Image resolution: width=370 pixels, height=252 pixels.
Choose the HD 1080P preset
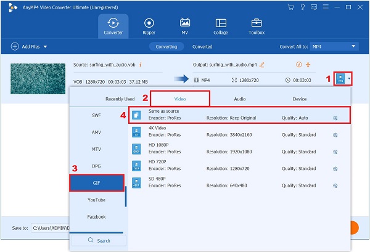point(239,148)
